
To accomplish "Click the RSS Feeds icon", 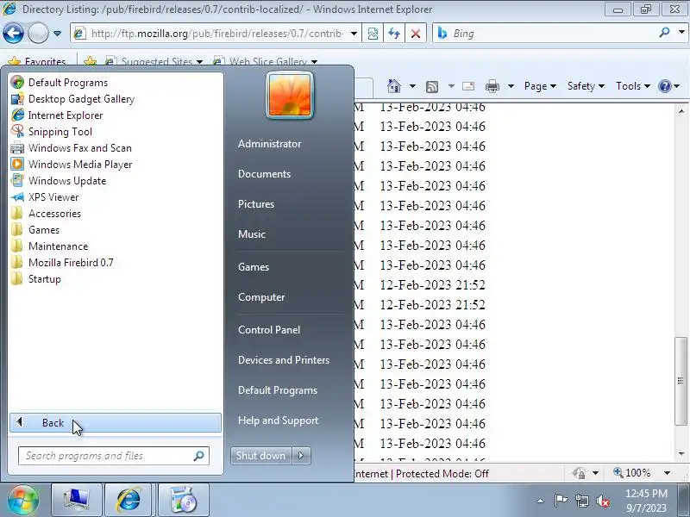I will pyautogui.click(x=432, y=87).
